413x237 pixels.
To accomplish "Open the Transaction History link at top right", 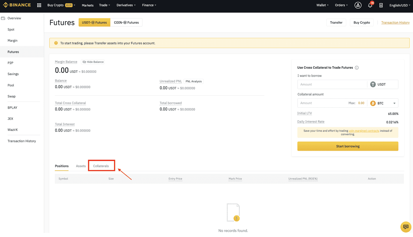I will click(395, 23).
